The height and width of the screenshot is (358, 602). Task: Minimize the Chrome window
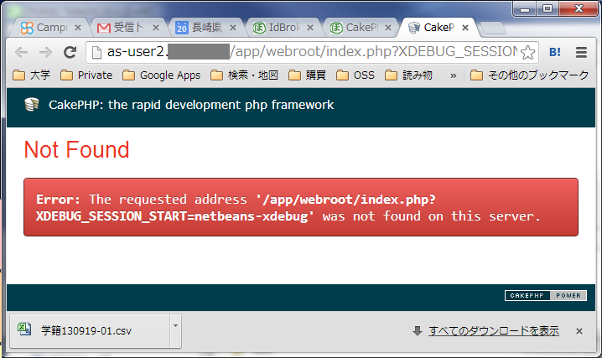click(525, 9)
